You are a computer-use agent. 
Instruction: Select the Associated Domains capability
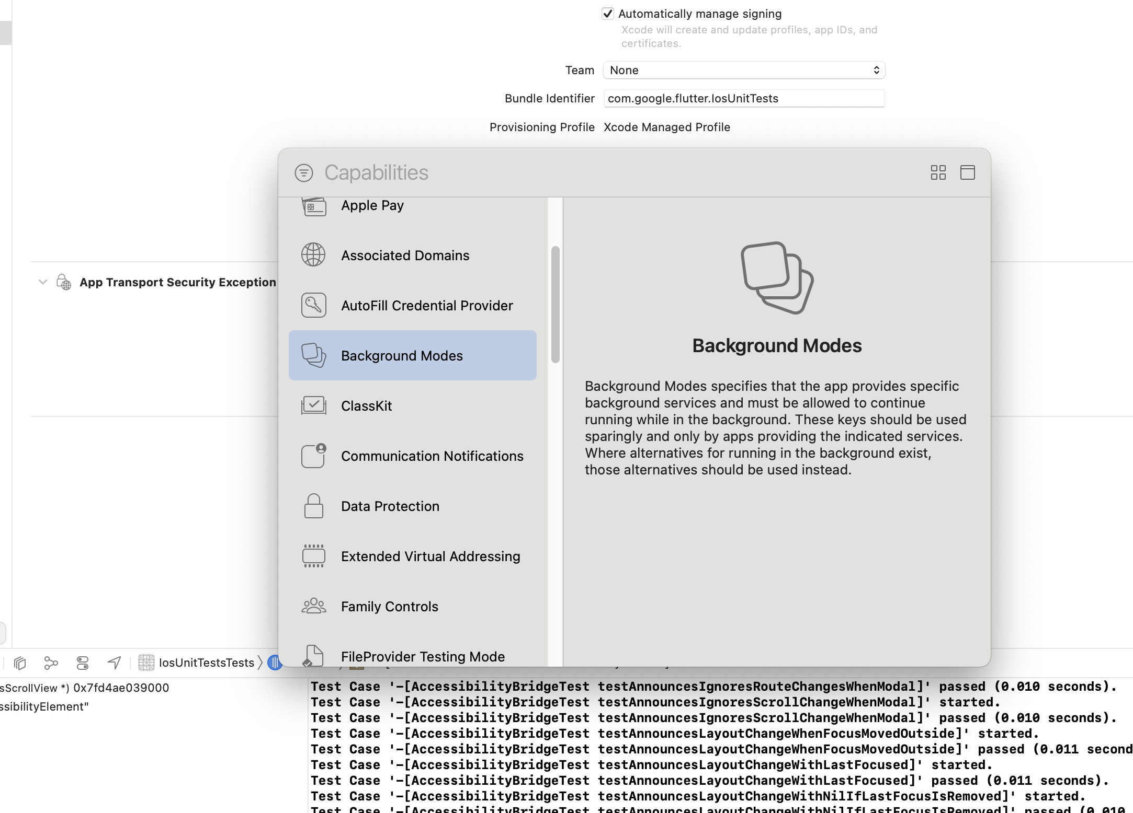point(405,255)
